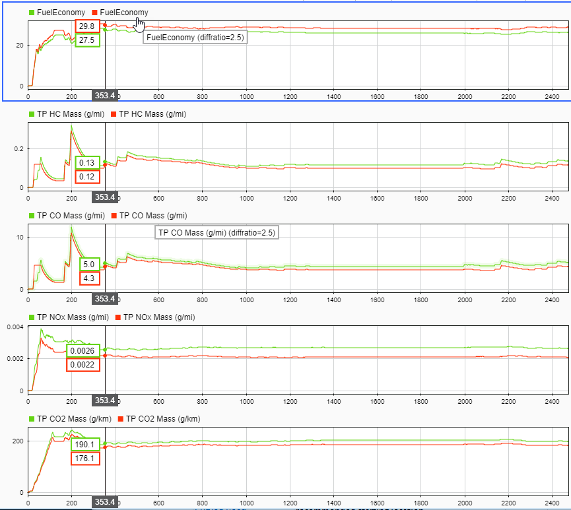571x510 pixels.
Task: Click the 353.4 cursor time label in NOx Mass plot
Action: pos(105,400)
